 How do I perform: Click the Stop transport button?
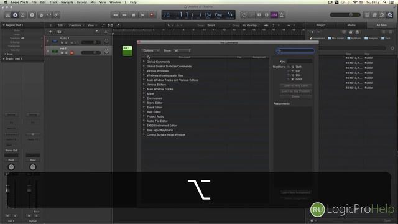coord(134,15)
